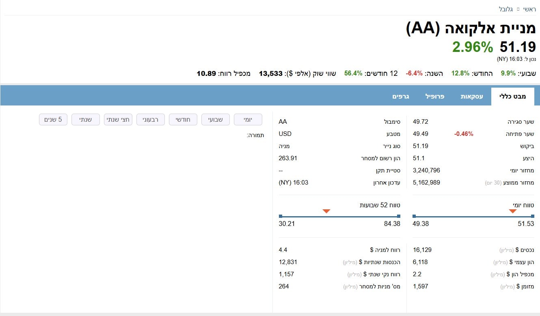Click the red opening change '-0.46%'
The image size is (540, 316).
(463, 134)
